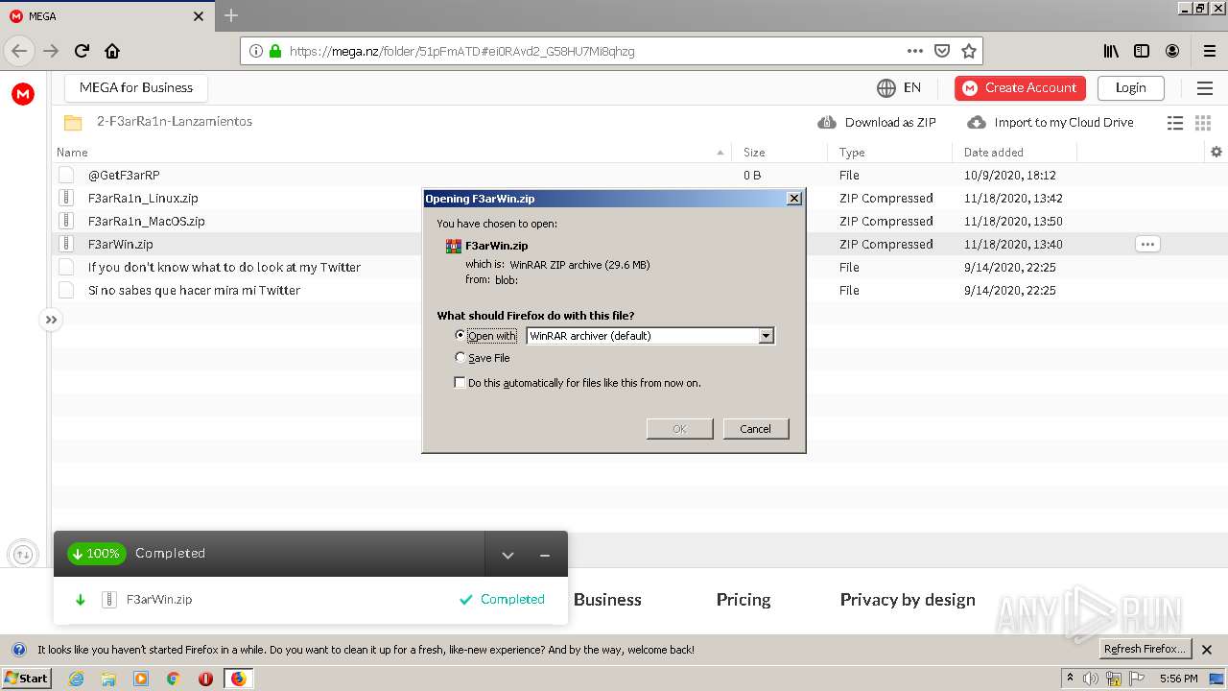Open the Firefox Library icon

1111,51
